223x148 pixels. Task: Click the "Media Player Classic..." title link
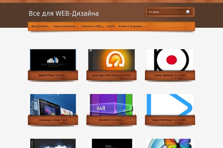53,75
